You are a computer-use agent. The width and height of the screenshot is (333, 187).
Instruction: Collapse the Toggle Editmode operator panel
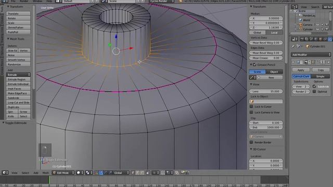[3, 123]
